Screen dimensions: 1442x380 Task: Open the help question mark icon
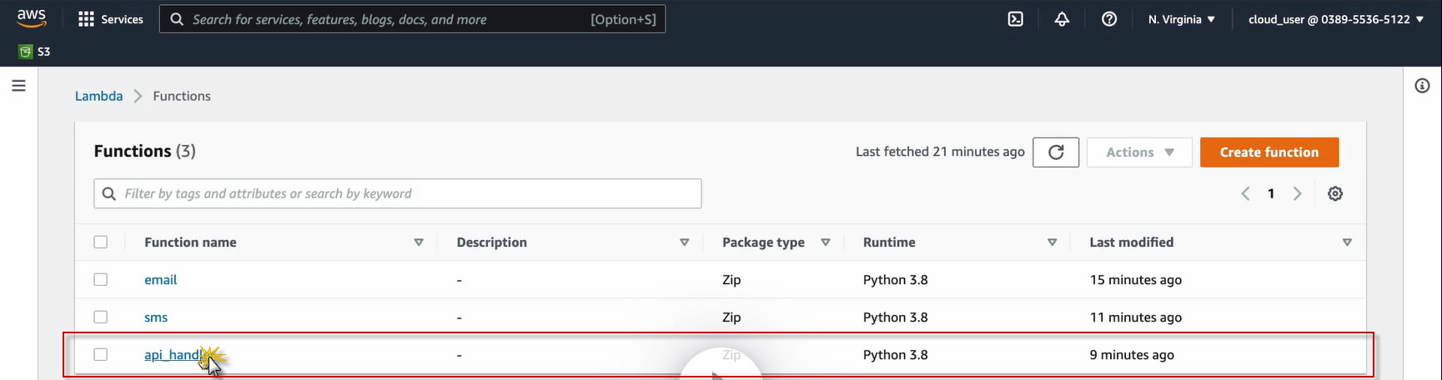pos(1108,19)
